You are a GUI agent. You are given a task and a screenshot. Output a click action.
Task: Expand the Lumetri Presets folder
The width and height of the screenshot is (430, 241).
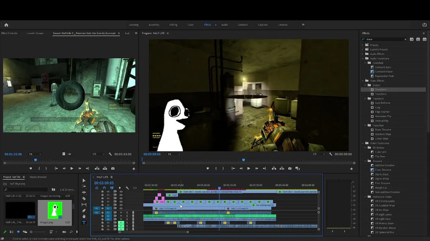(362, 50)
